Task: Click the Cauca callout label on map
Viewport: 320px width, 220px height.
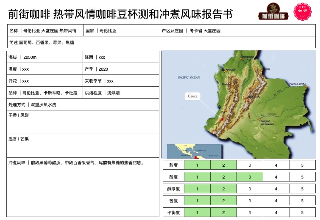Action: coord(192,96)
